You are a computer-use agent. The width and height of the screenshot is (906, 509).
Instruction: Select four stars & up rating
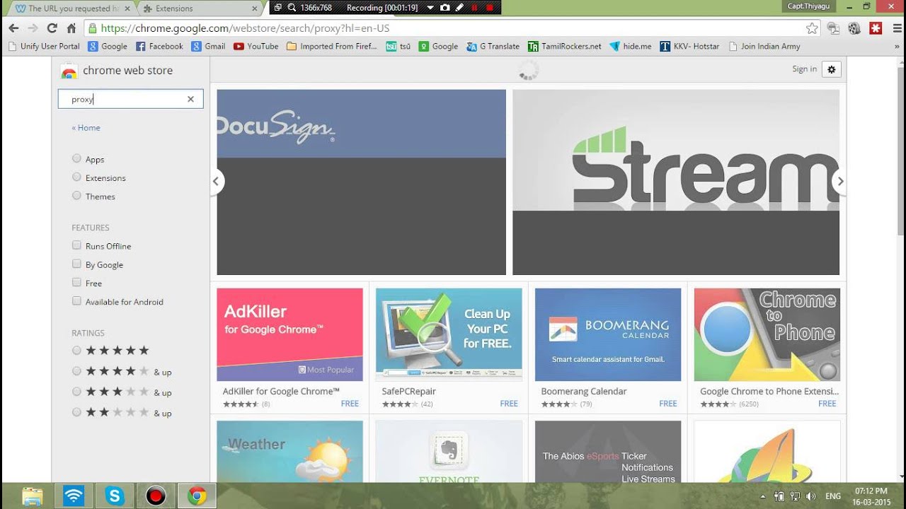pyautogui.click(x=76, y=370)
